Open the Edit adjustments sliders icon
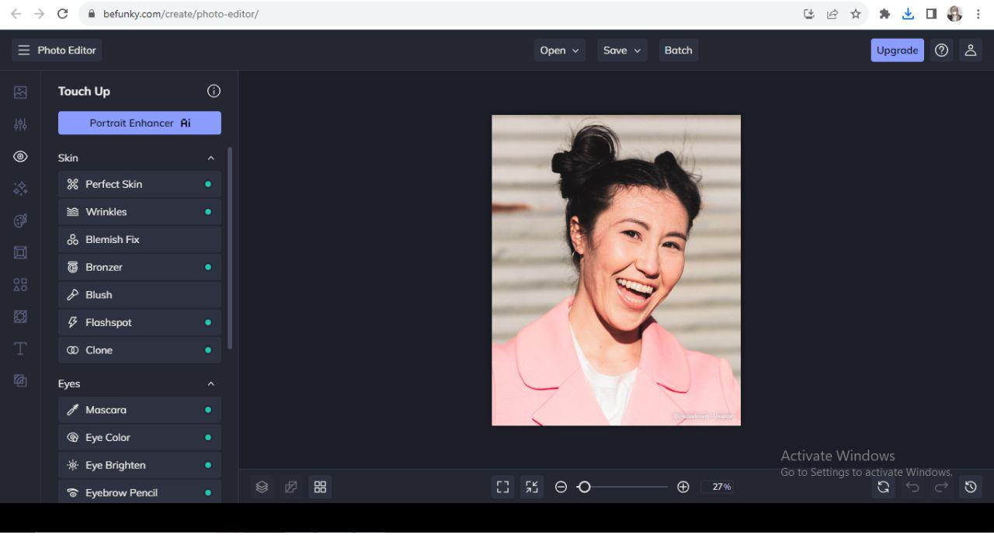The image size is (994, 559). point(20,124)
